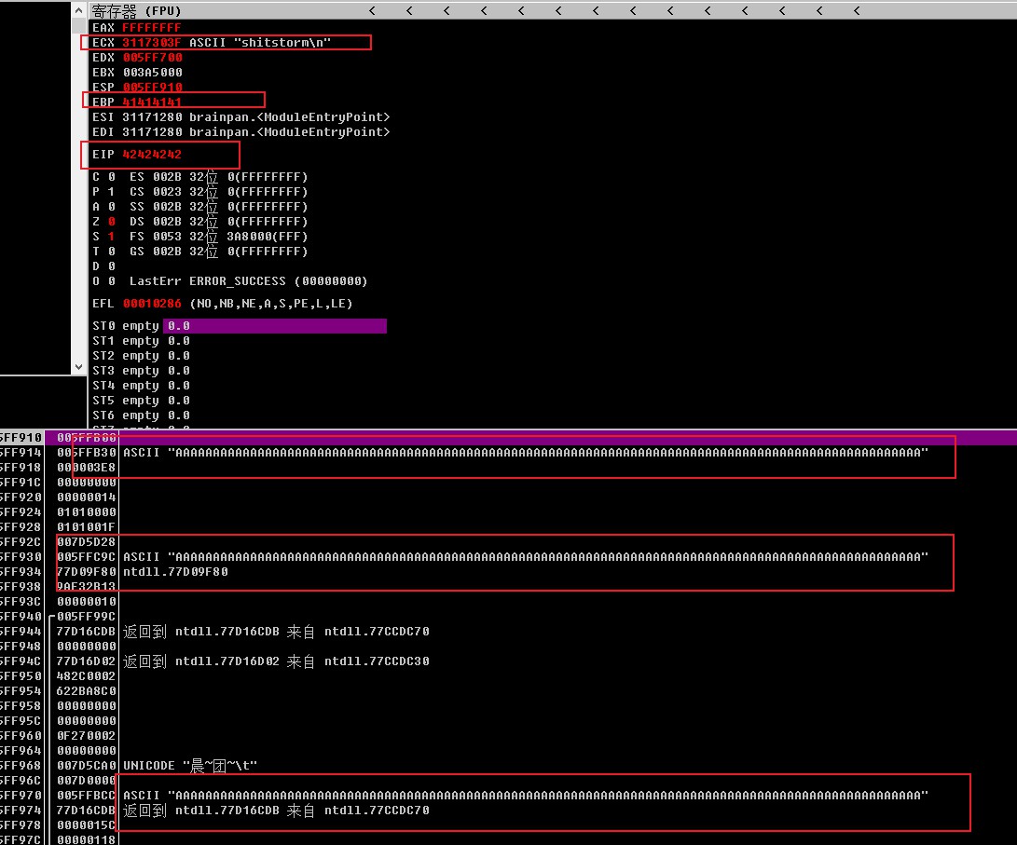The width and height of the screenshot is (1017, 845).
Task: Click the scrollbar up arrow beside registers header
Action: pos(78,10)
